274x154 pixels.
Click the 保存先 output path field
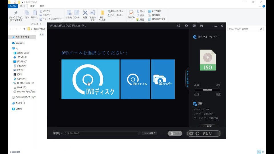100,133
